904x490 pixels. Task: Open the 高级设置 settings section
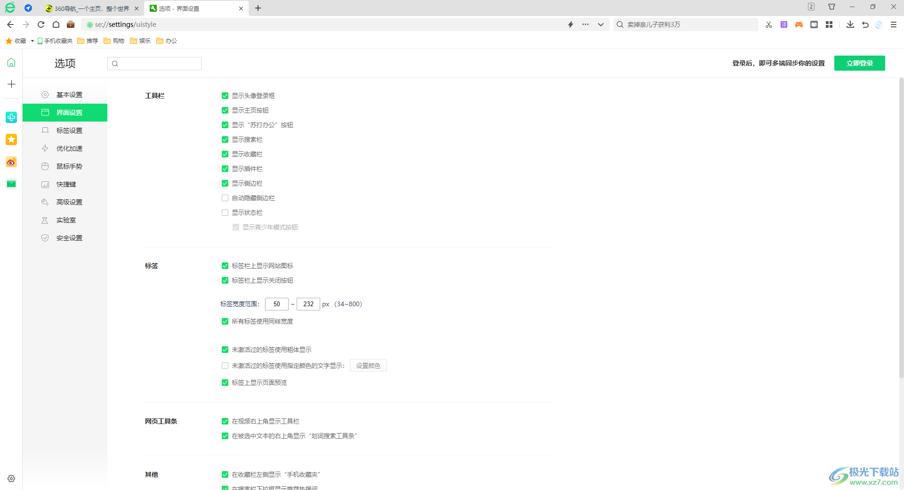(x=65, y=202)
